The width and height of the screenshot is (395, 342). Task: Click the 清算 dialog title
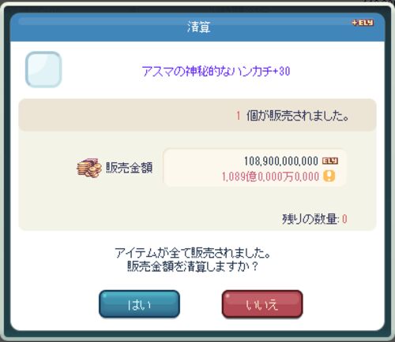[x=199, y=27]
